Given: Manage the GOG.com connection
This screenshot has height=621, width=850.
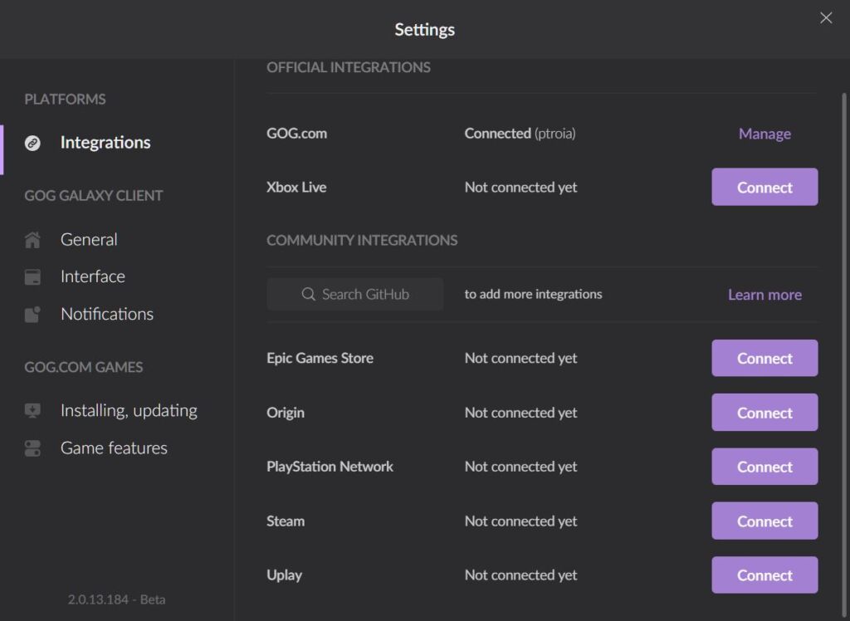Looking at the screenshot, I should pos(765,134).
